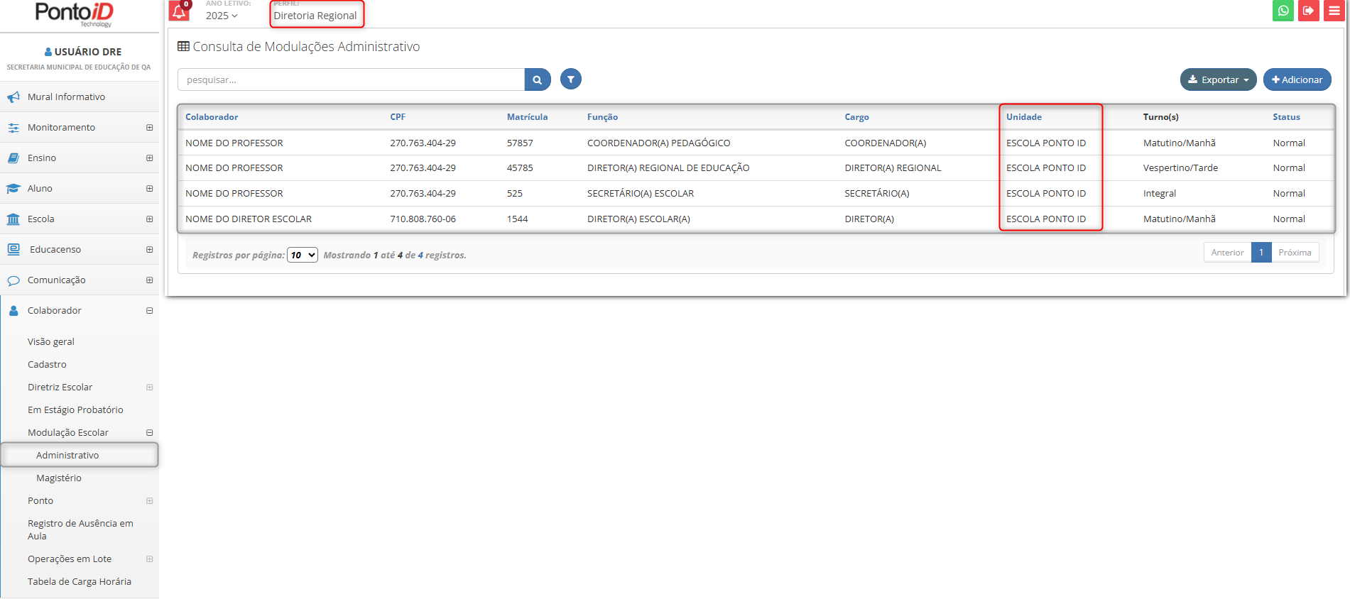The width and height of the screenshot is (1350, 599).
Task: Sort by Cargo column header
Action: (x=856, y=117)
